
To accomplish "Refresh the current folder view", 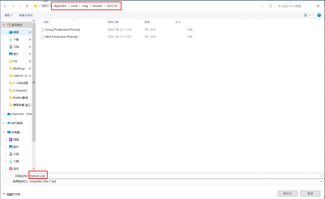I will pyautogui.click(x=271, y=7).
